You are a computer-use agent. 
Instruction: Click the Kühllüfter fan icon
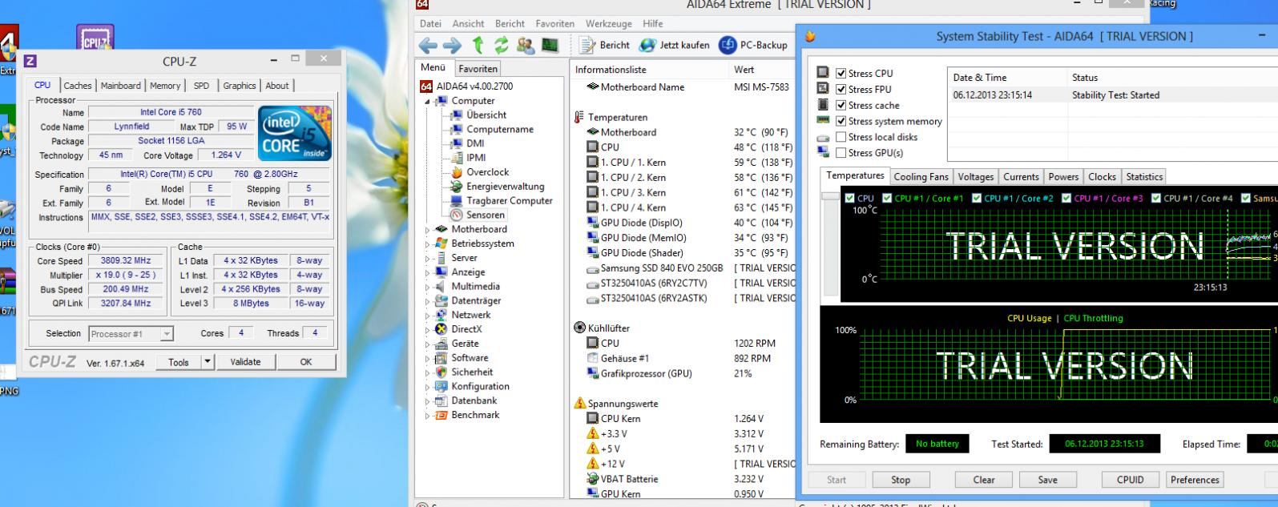point(580,328)
